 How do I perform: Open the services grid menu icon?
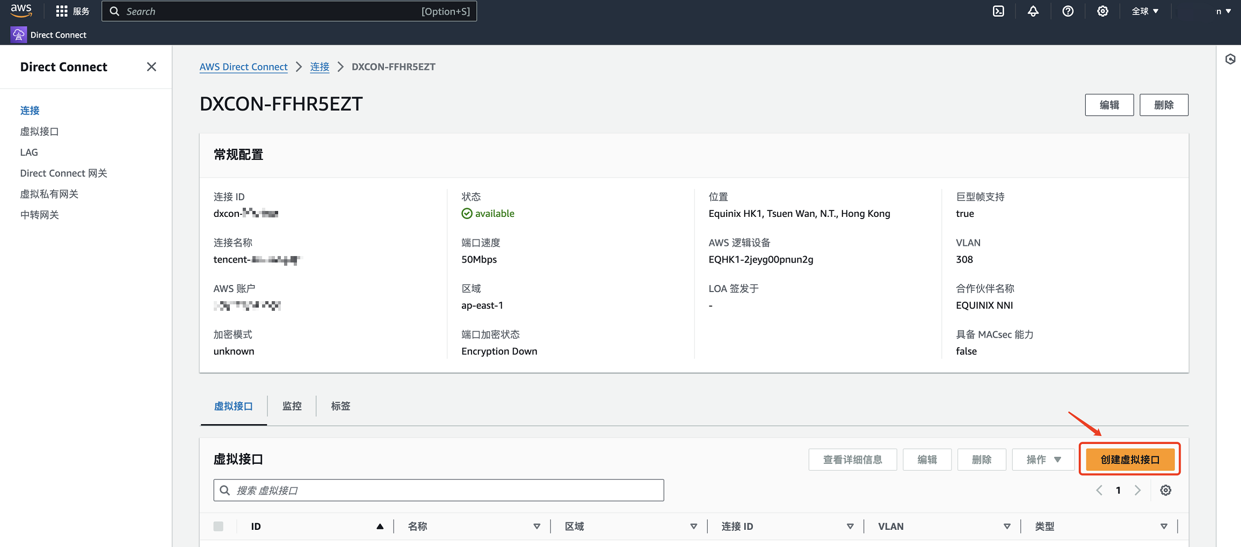62,11
